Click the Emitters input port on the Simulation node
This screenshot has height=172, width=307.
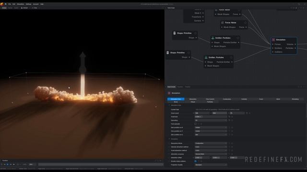(x=273, y=48)
